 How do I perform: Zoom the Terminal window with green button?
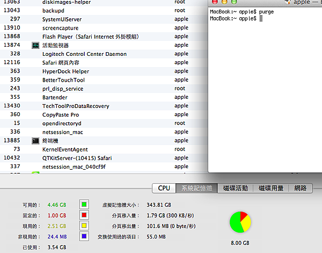(x=234, y=2)
